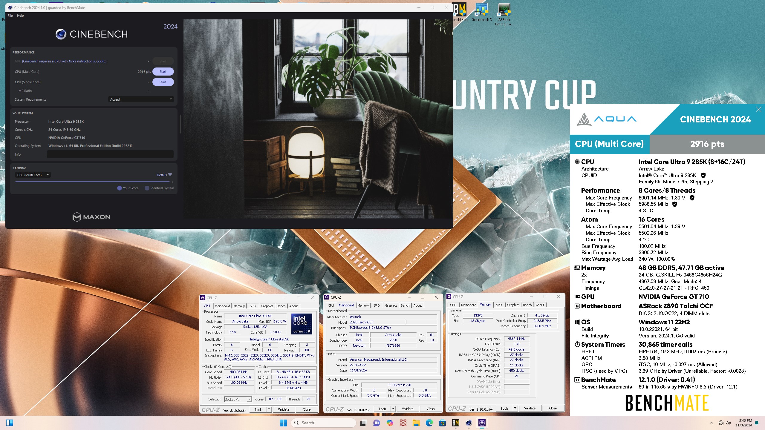Open the ASRock Timing Configurator desktop shortcut
765x430 pixels.
click(x=504, y=14)
